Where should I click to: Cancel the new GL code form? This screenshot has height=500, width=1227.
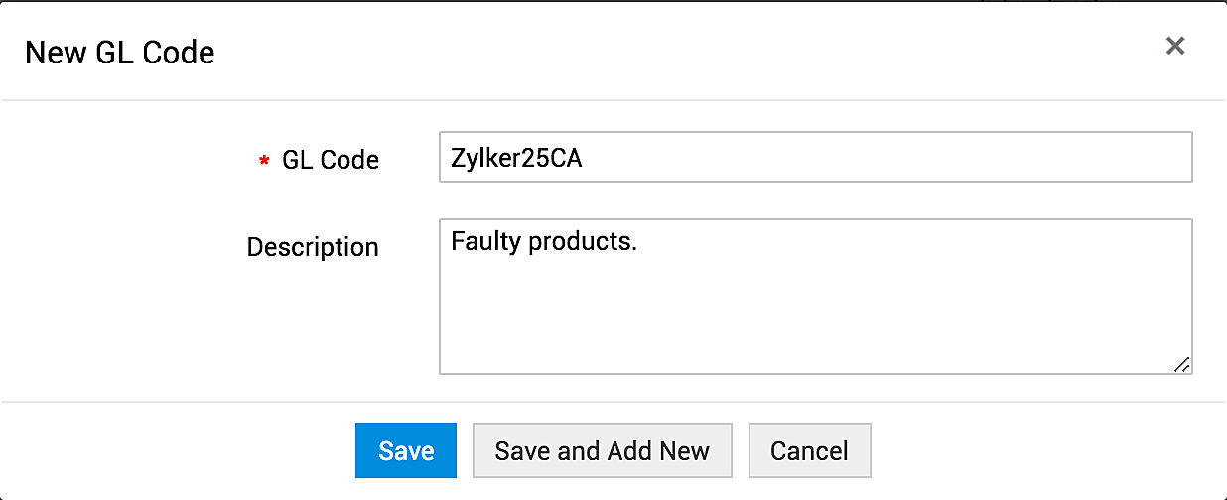[809, 451]
